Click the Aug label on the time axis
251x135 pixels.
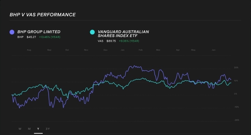(29, 50)
